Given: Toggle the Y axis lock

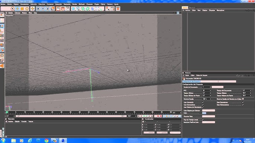Looking at the screenshot, I should pos(43,9).
